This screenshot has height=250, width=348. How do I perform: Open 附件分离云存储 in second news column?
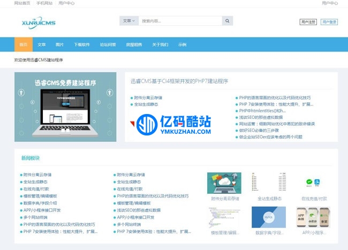pos(131,175)
